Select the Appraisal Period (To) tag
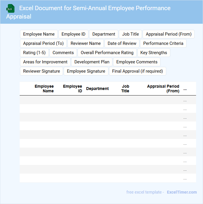This screenshot has height=204, width=203. pos(43,43)
